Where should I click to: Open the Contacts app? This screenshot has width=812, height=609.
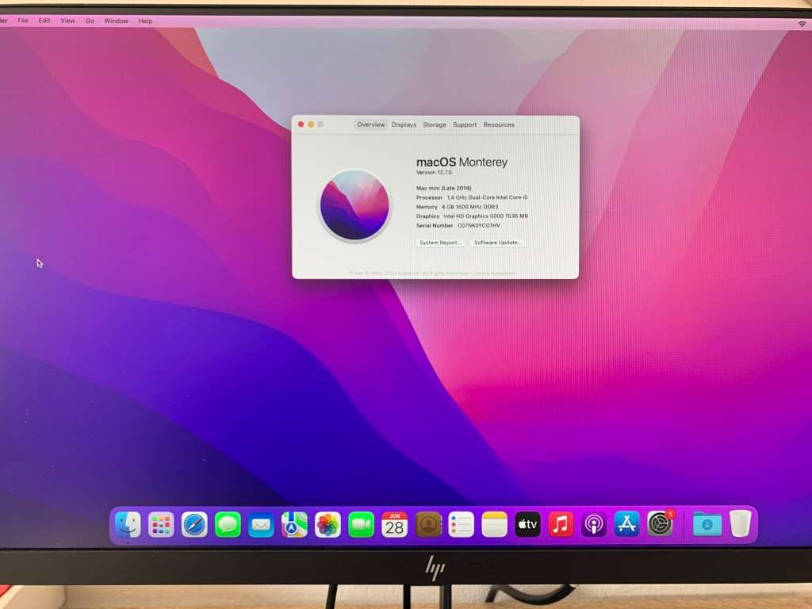[x=427, y=524]
